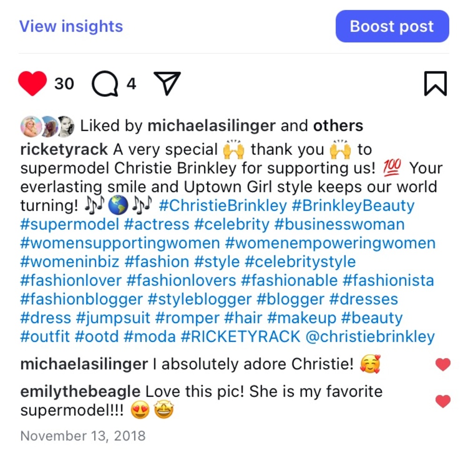468x468 pixels.
Task: Open the #ChristieBrinkley hashtag
Action: point(223,205)
